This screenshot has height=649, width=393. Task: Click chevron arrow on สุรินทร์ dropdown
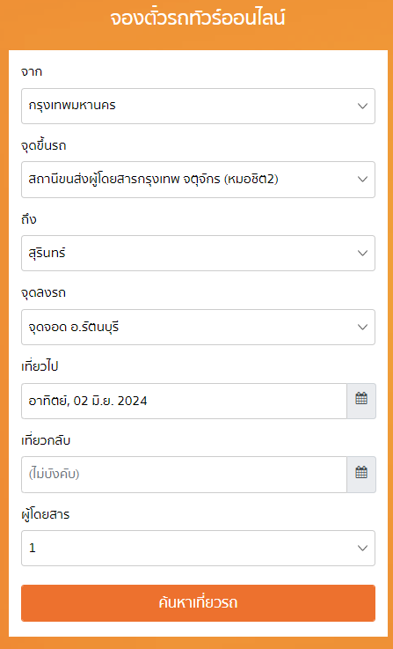point(362,254)
